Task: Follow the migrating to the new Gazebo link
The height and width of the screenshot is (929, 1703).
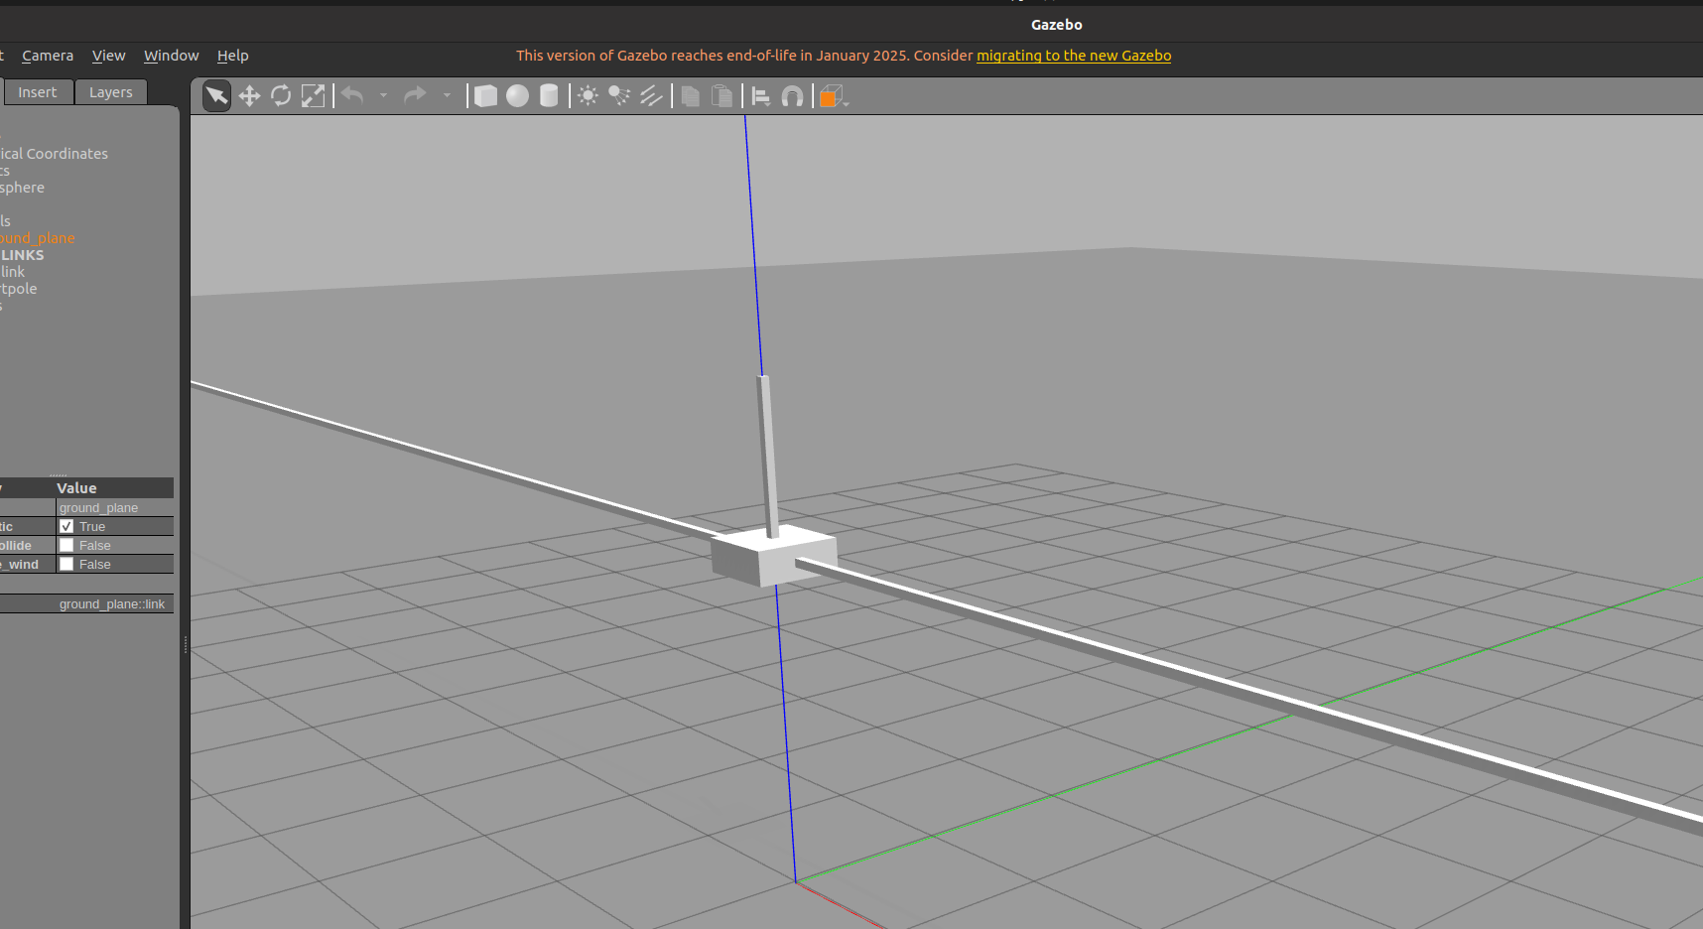Action: (1074, 56)
